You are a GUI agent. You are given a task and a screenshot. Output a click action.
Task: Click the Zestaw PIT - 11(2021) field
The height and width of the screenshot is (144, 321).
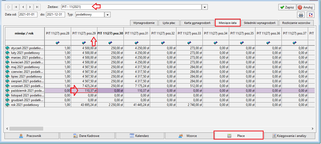click(131, 7)
